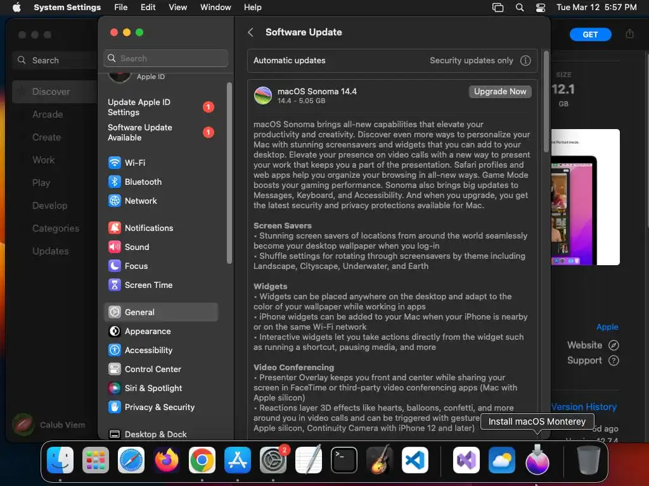Click GET button in App Store window
Screen dimensions: 649x486
[x=590, y=35]
